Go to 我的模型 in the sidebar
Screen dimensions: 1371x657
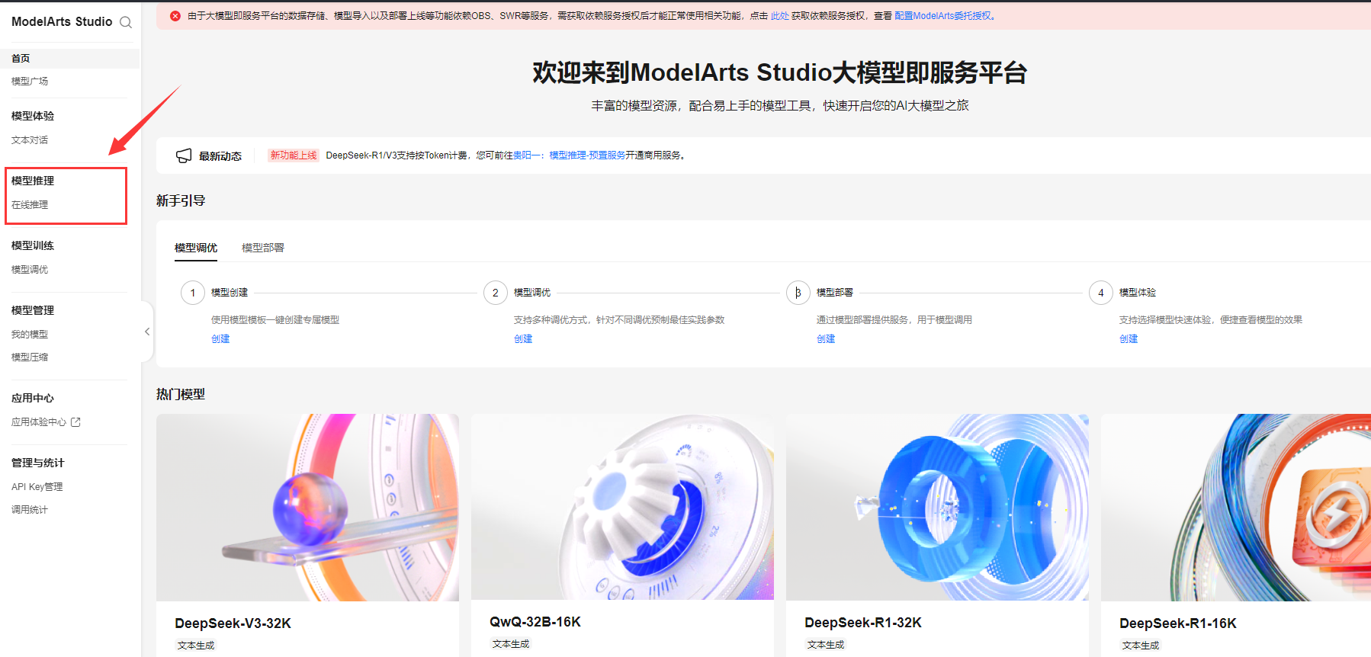(x=30, y=335)
